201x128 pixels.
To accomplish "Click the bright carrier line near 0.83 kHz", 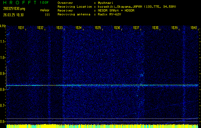I will (102, 85).
